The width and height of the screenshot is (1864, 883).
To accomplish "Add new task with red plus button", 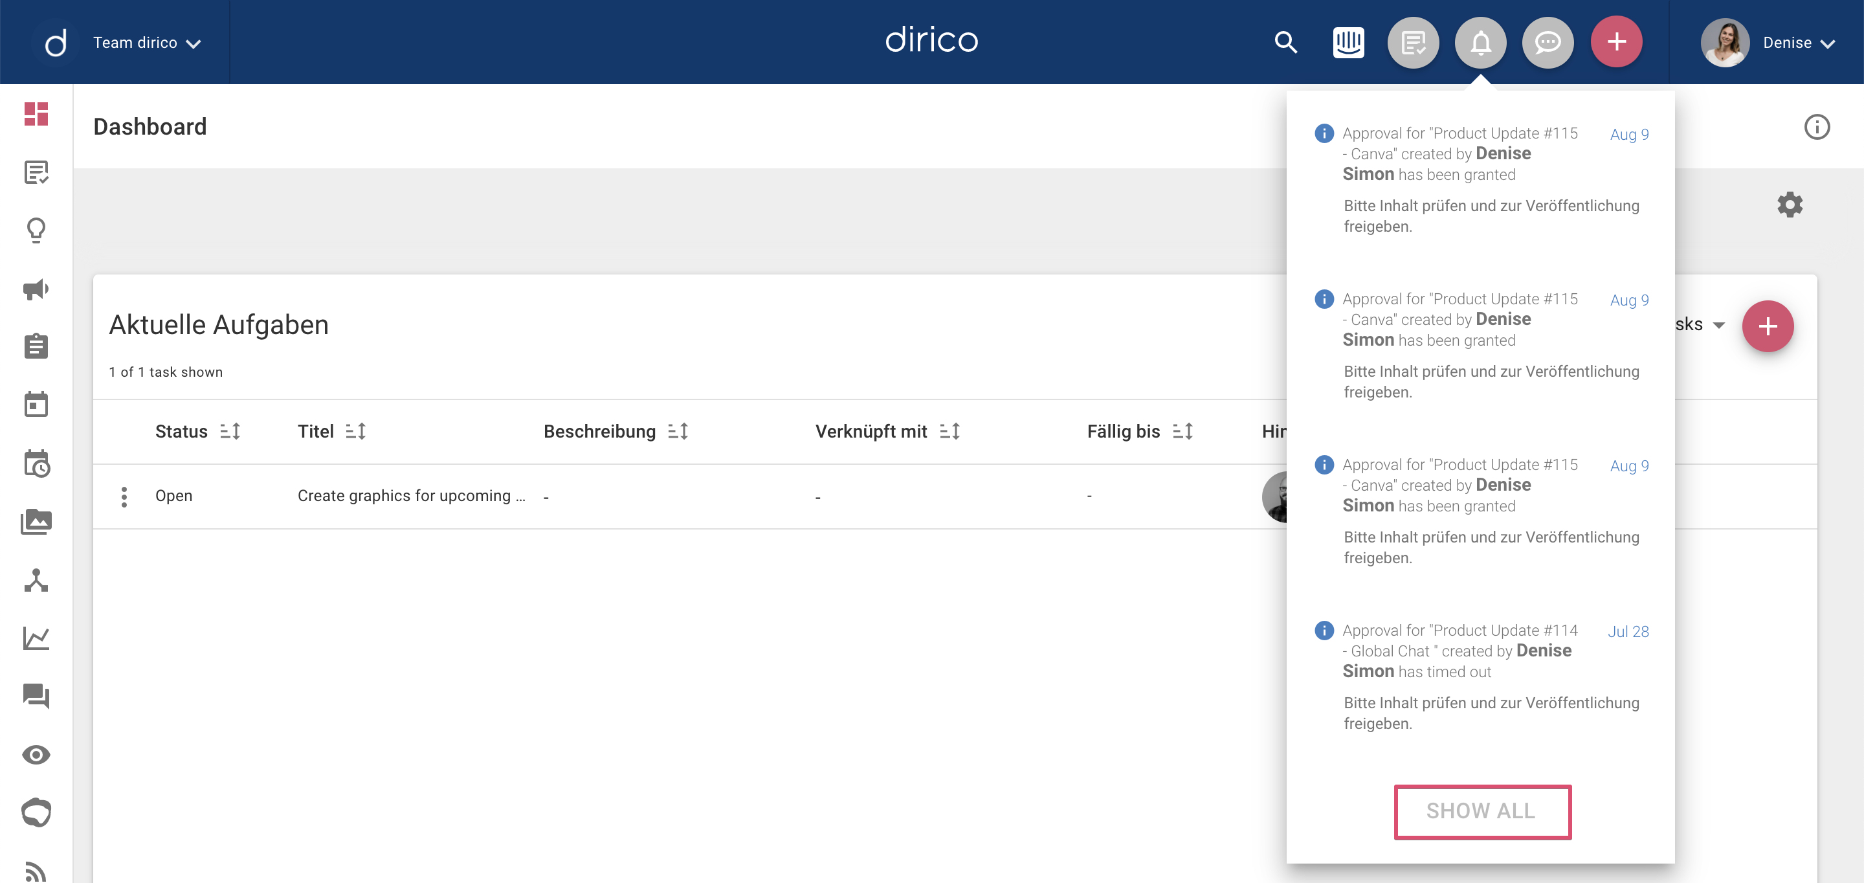I will point(1767,326).
